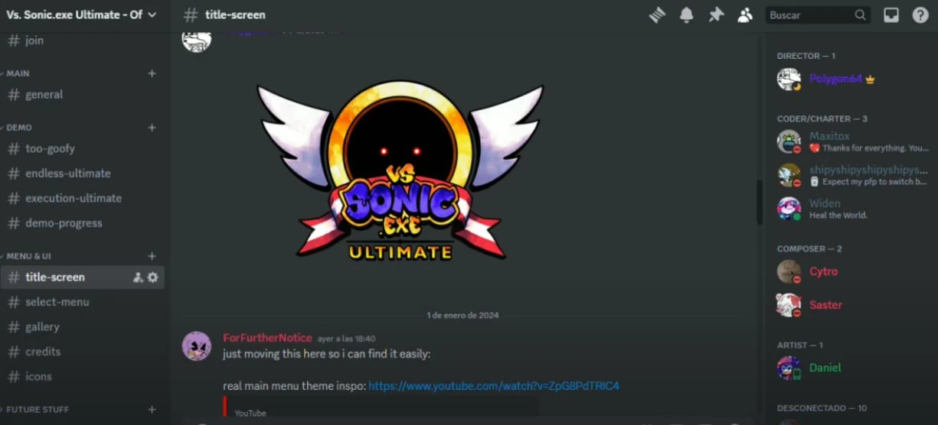Click the message timestamp ayer a las 18:40

[346, 339]
